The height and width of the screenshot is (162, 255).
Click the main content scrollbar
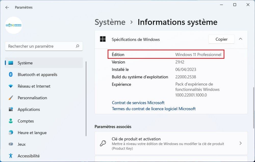pyautogui.click(x=253, y=108)
